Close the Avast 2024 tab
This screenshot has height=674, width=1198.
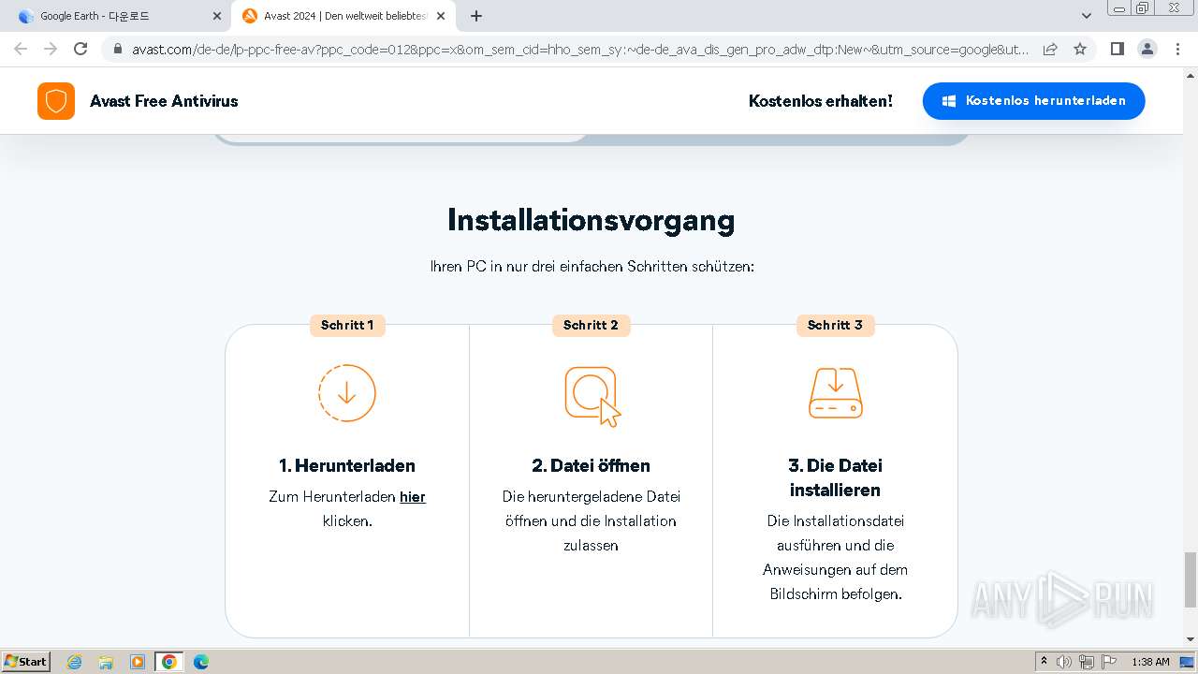click(x=441, y=16)
